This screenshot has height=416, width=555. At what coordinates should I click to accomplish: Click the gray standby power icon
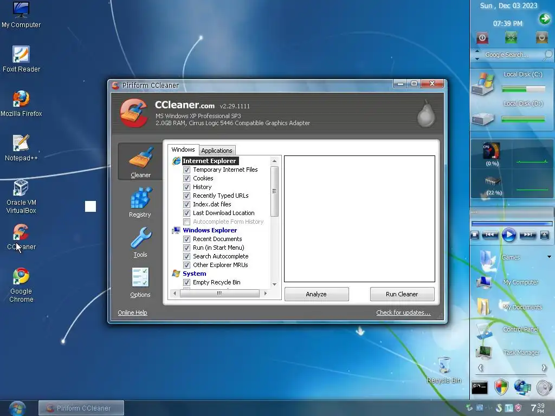pyautogui.click(x=541, y=37)
